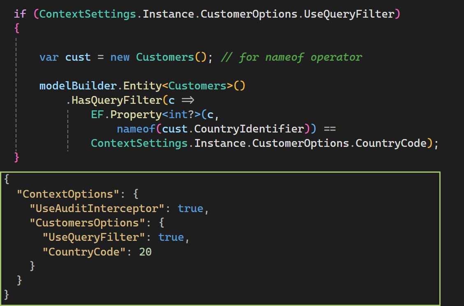The width and height of the screenshot is (464, 306).
Task: Click the "nameof" keyword in the code
Action: pos(136,129)
